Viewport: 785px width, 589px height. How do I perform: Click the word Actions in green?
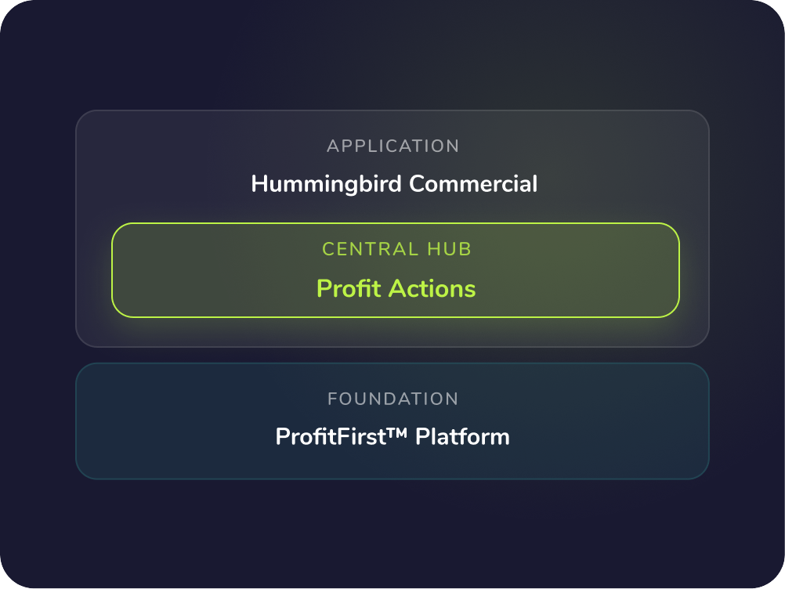432,289
